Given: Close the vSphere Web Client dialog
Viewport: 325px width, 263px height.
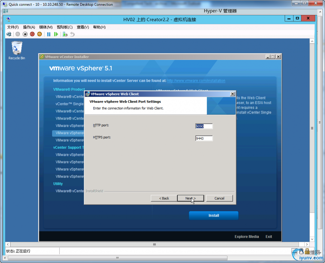Looking at the screenshot, I should point(233,94).
